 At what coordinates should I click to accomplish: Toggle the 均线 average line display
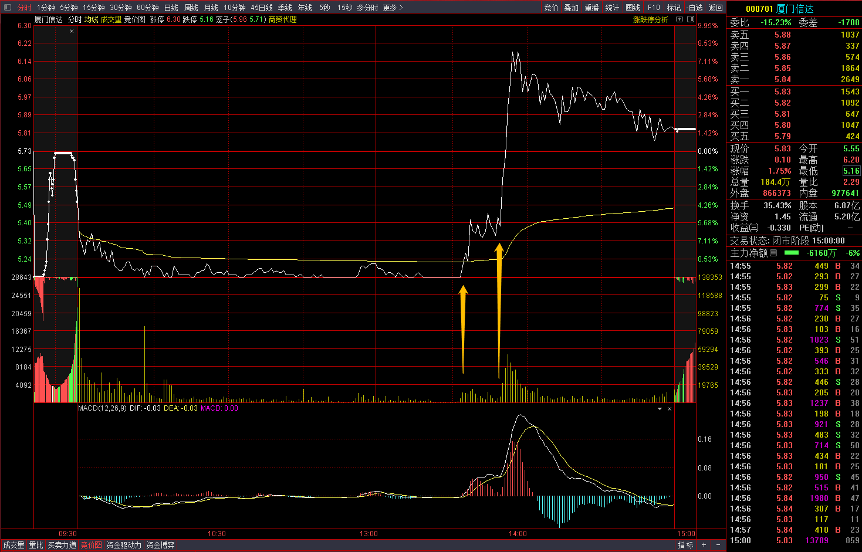coord(91,19)
